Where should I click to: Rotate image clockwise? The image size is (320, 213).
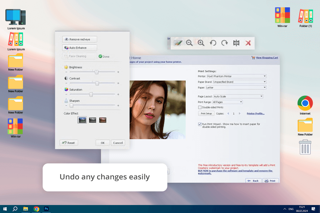(224, 43)
